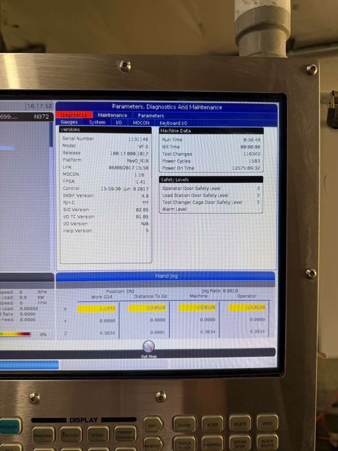The width and height of the screenshot is (338, 451).
Task: Click the Hand Jog panel header
Action: pyautogui.click(x=165, y=276)
